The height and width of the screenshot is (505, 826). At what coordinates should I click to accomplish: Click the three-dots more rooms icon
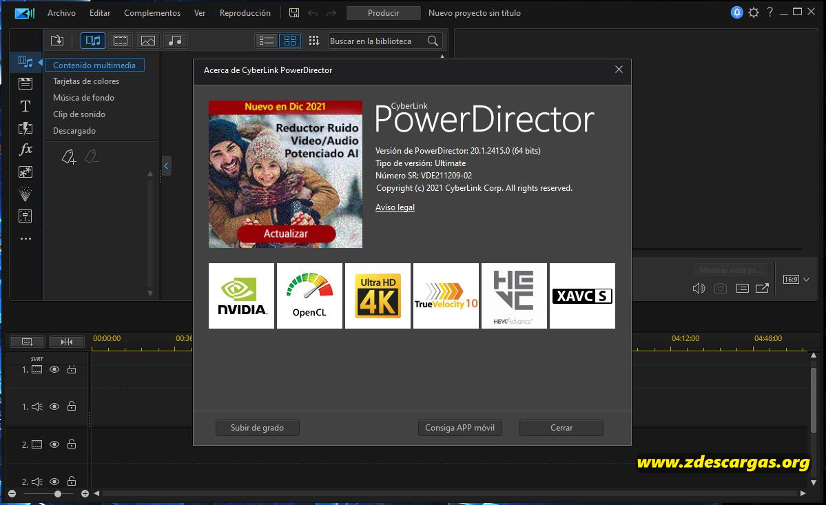pos(25,238)
